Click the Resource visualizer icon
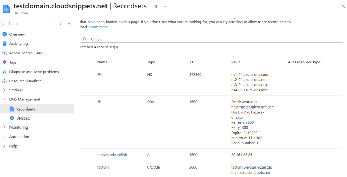 click(4, 81)
